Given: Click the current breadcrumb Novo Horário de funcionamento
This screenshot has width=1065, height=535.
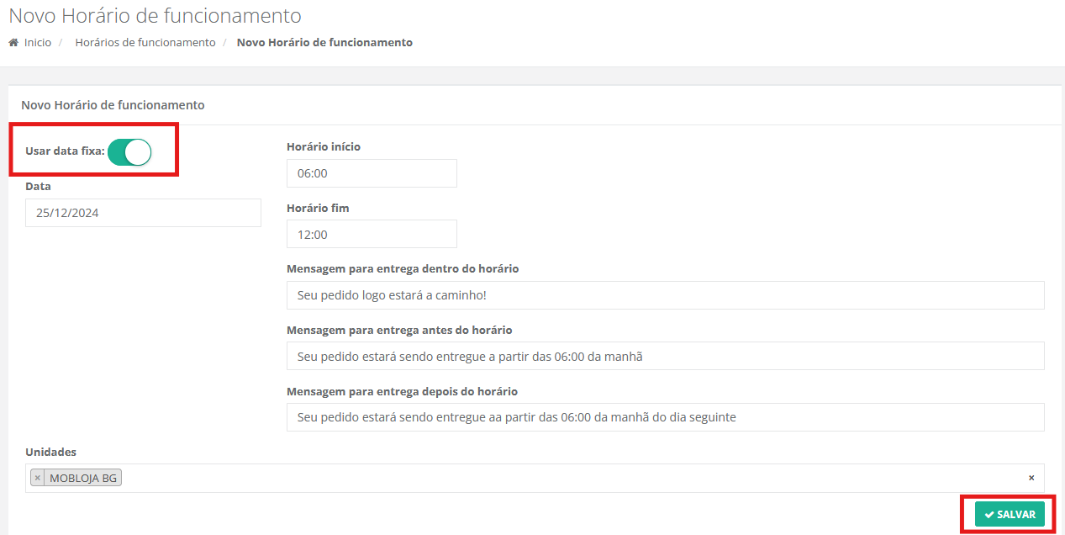Looking at the screenshot, I should pos(324,43).
